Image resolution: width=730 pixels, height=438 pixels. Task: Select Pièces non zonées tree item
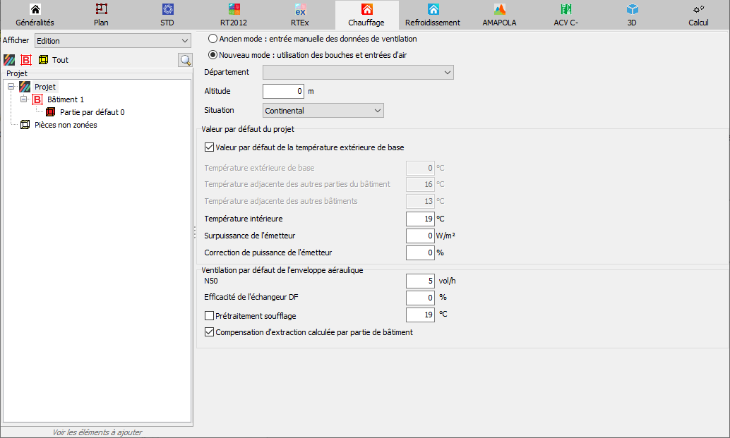[66, 125]
